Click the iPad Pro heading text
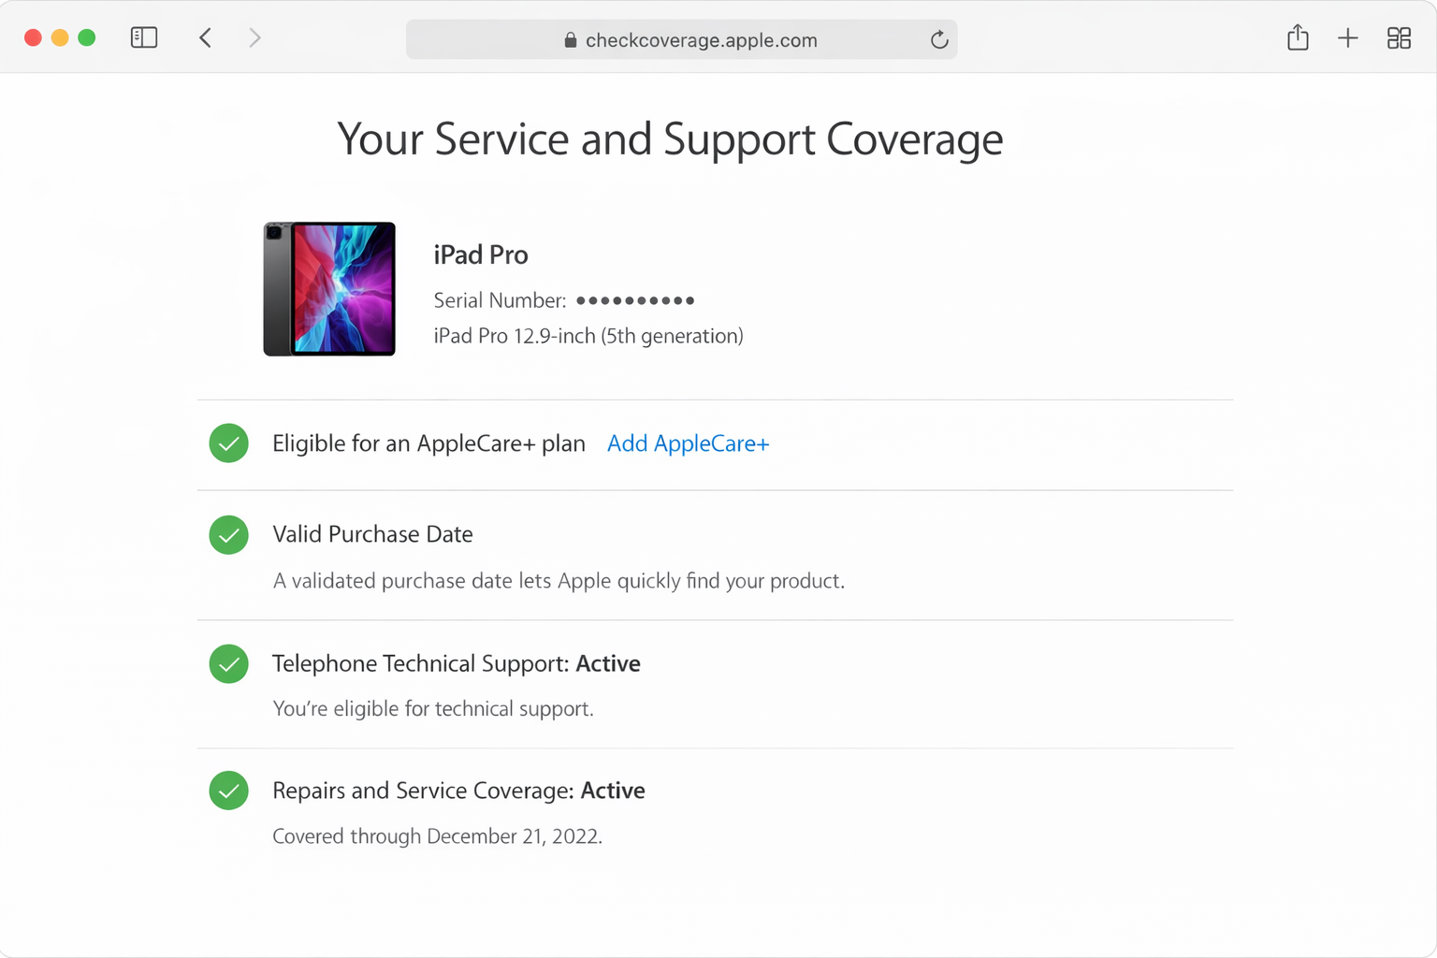1437x958 pixels. (481, 254)
